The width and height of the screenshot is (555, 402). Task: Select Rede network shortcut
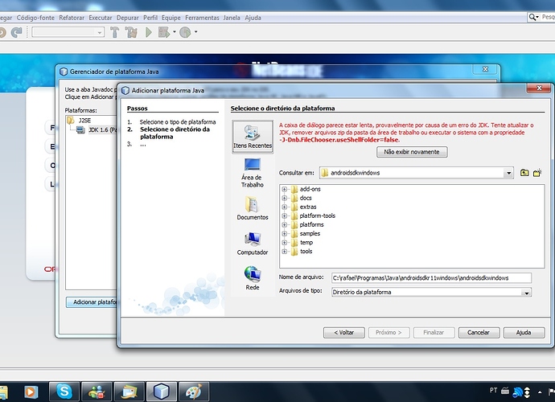click(253, 278)
